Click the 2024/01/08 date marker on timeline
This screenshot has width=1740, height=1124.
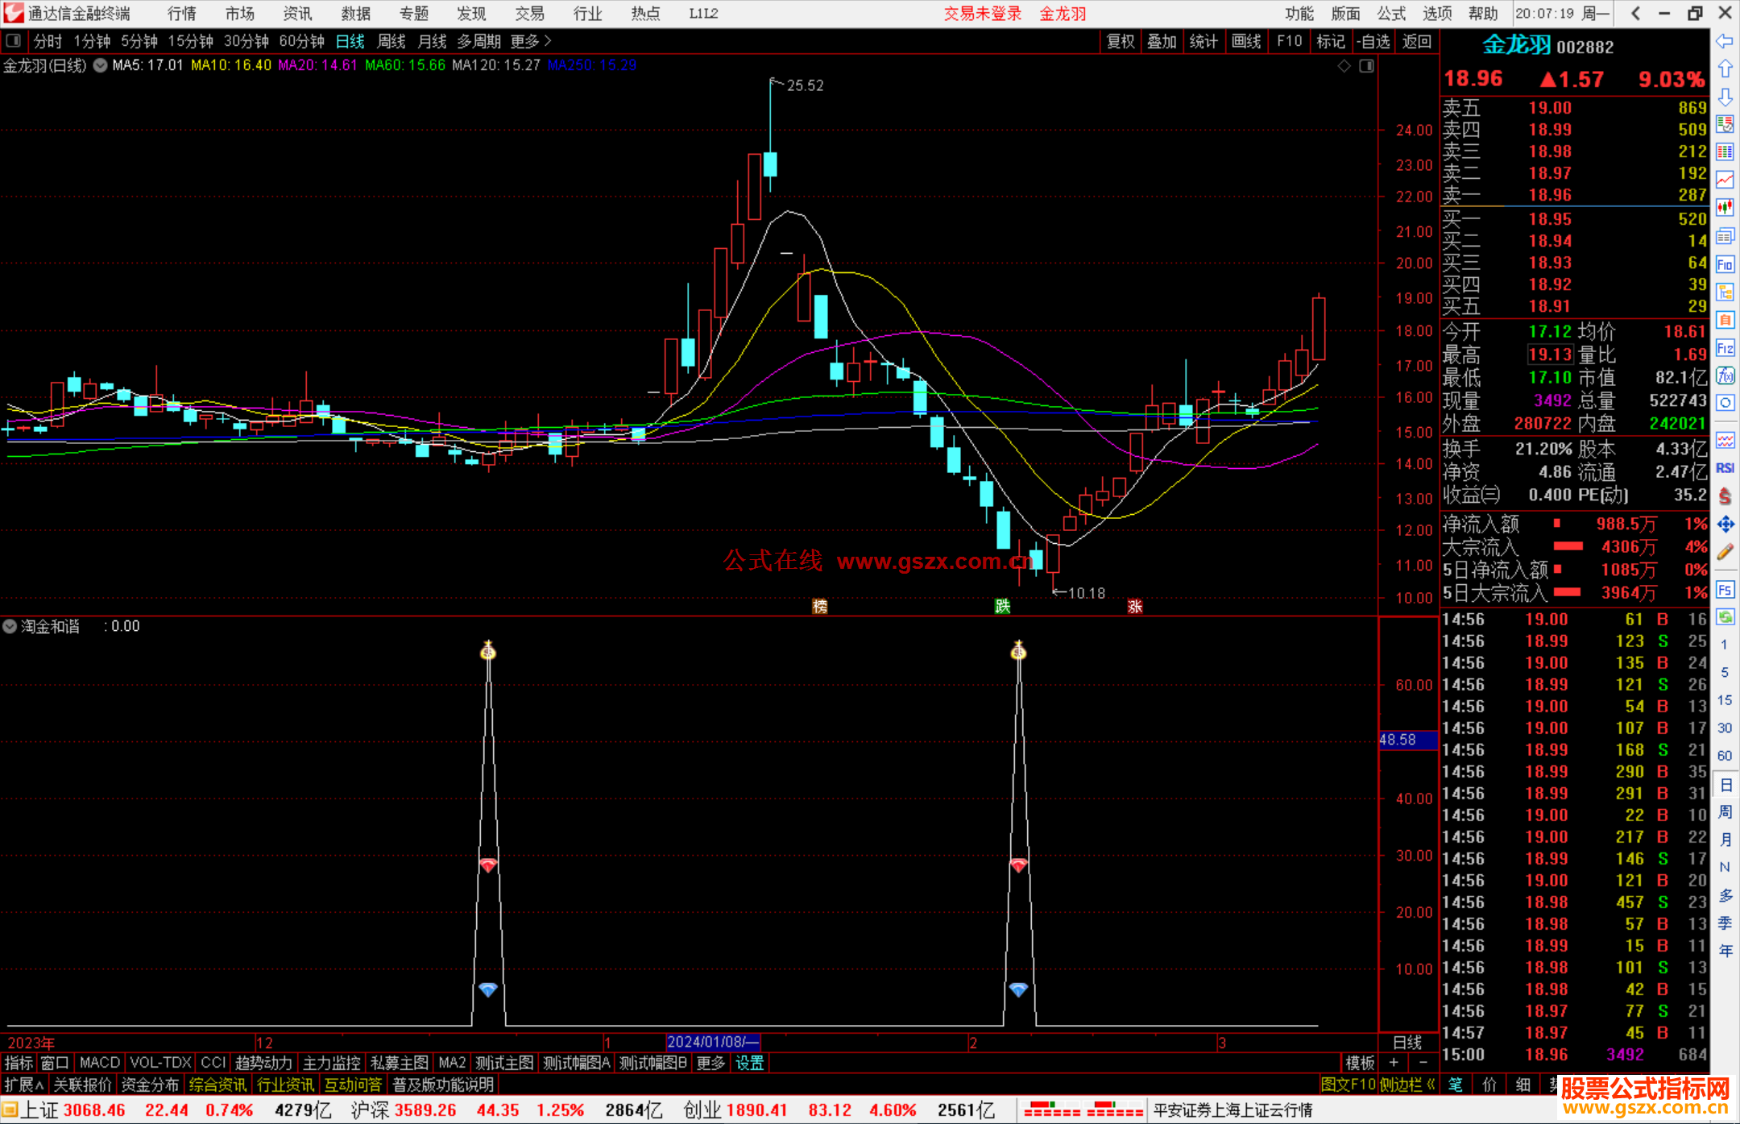click(x=713, y=1042)
